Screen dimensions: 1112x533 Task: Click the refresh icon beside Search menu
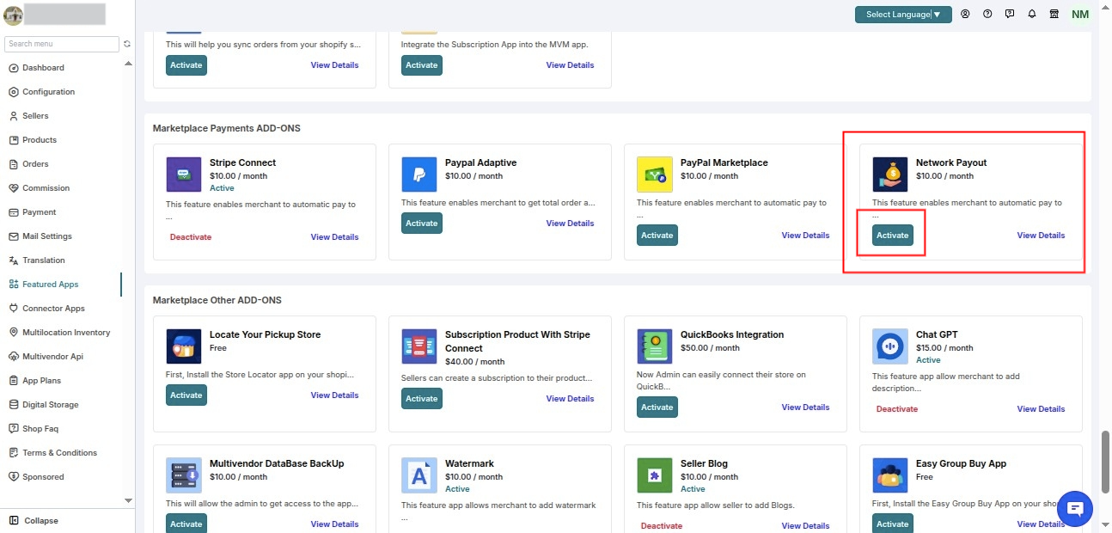click(x=127, y=44)
